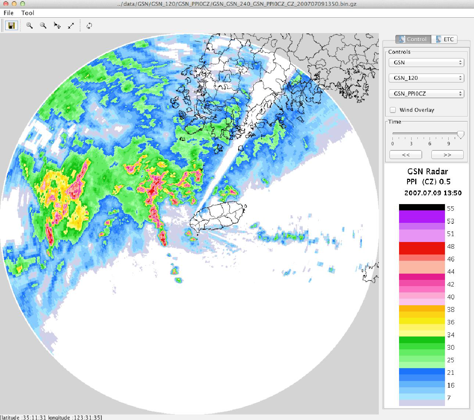Open the GSN_120 range dropdown
Image resolution: width=474 pixels, height=420 pixels.
point(426,78)
